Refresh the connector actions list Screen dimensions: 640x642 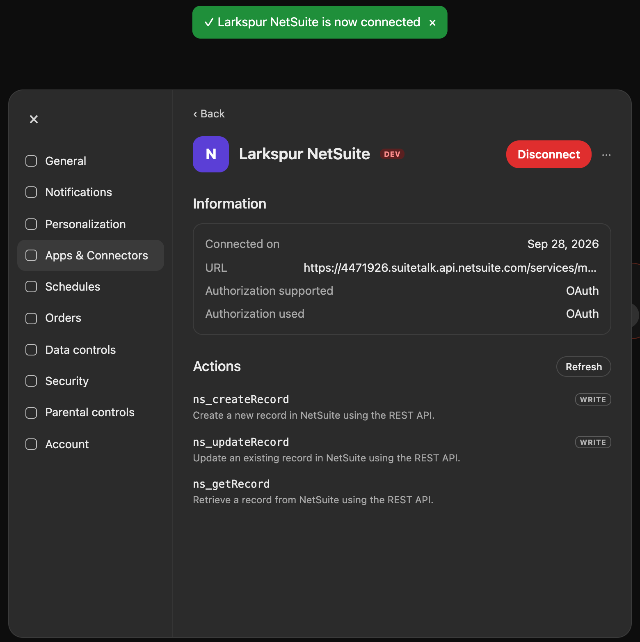click(x=583, y=367)
